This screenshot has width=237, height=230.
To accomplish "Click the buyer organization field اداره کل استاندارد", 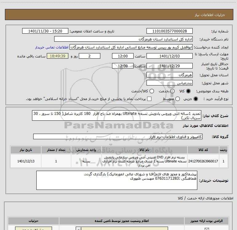I will 123,39.
